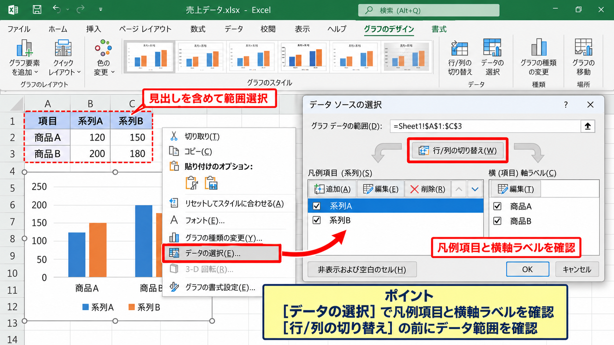Choose グラフの種類の変更(Y)... context menu item
614x345 pixels.
coord(229,238)
